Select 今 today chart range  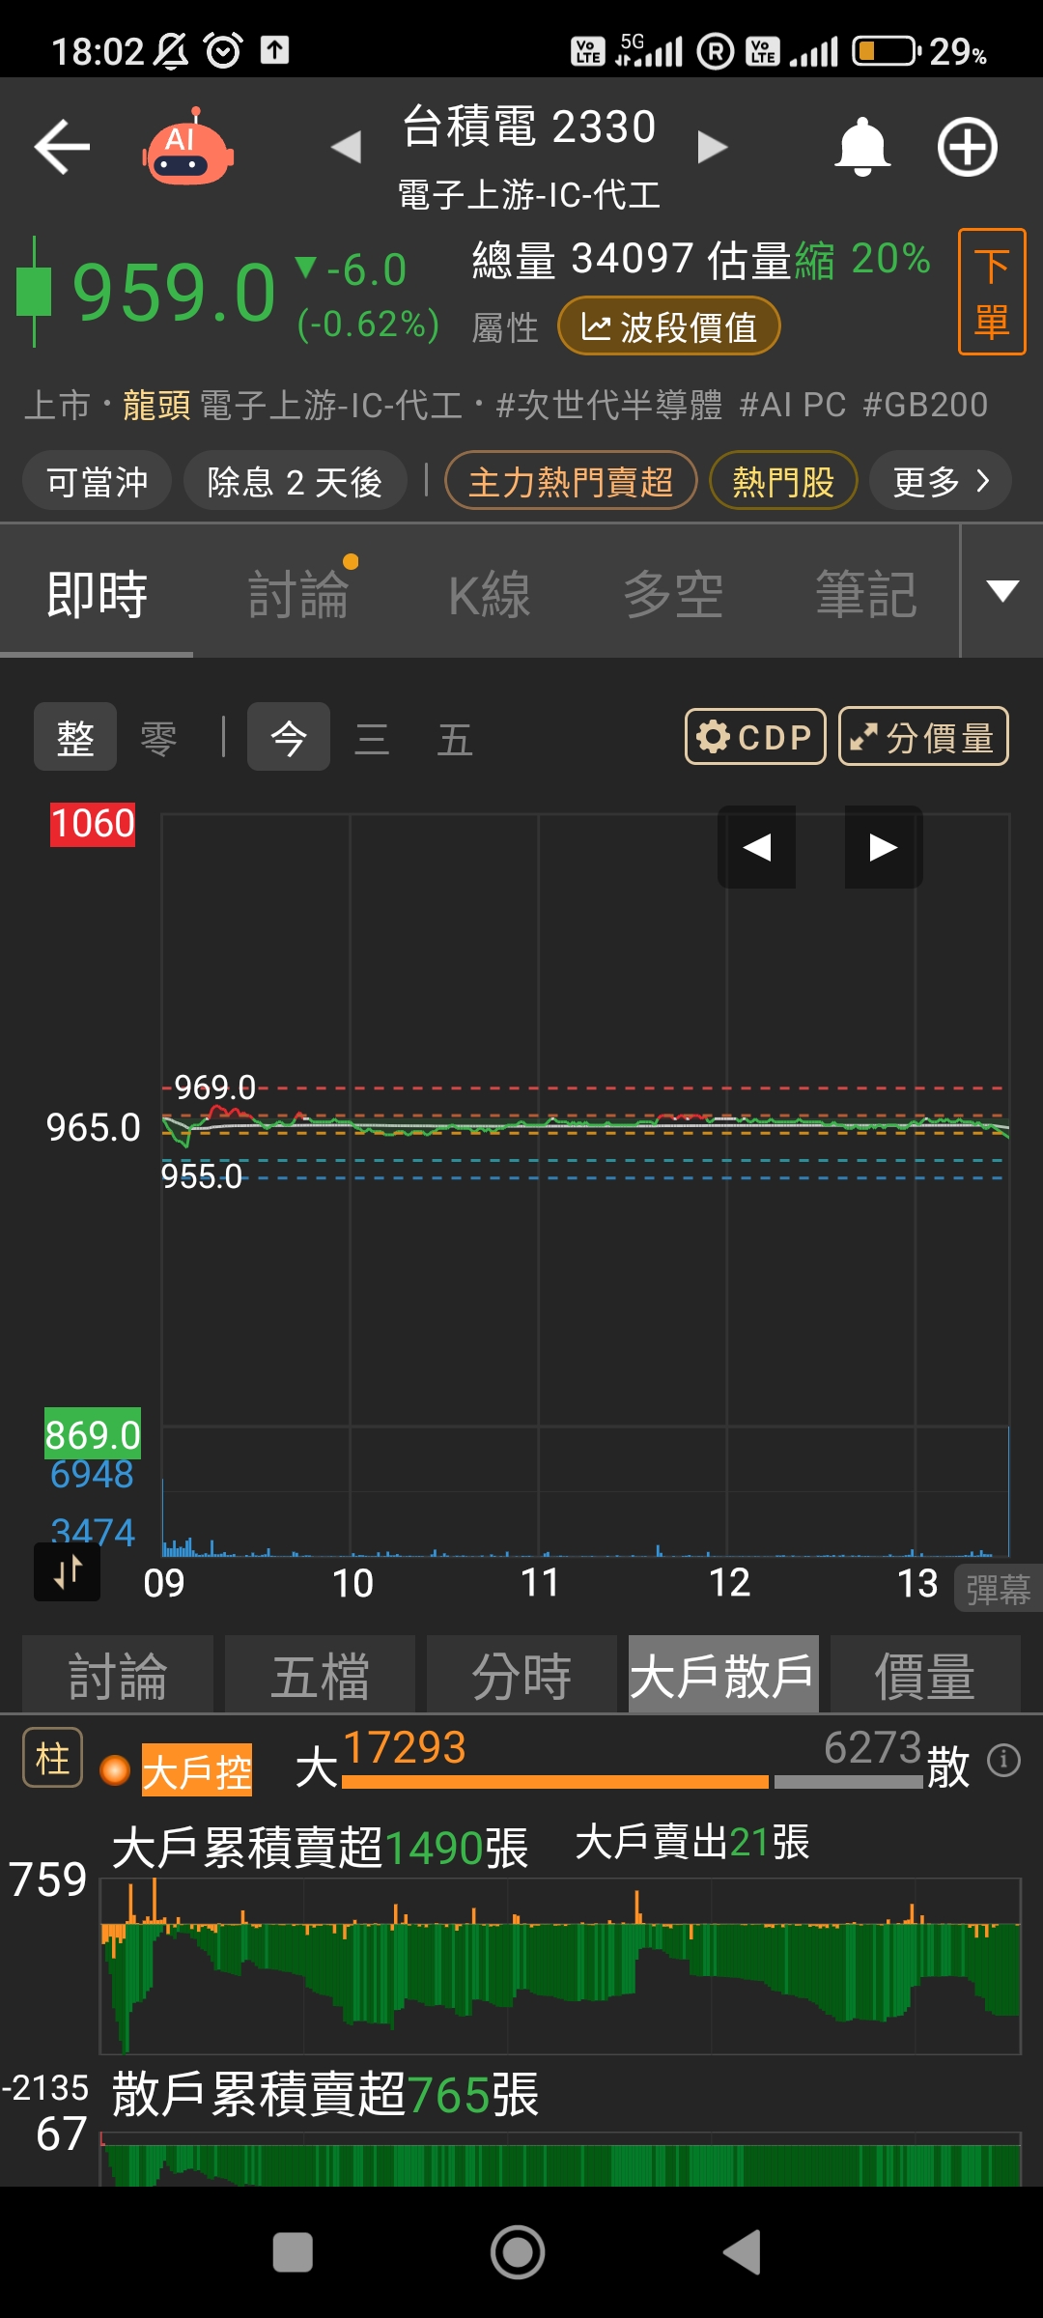pyautogui.click(x=289, y=737)
